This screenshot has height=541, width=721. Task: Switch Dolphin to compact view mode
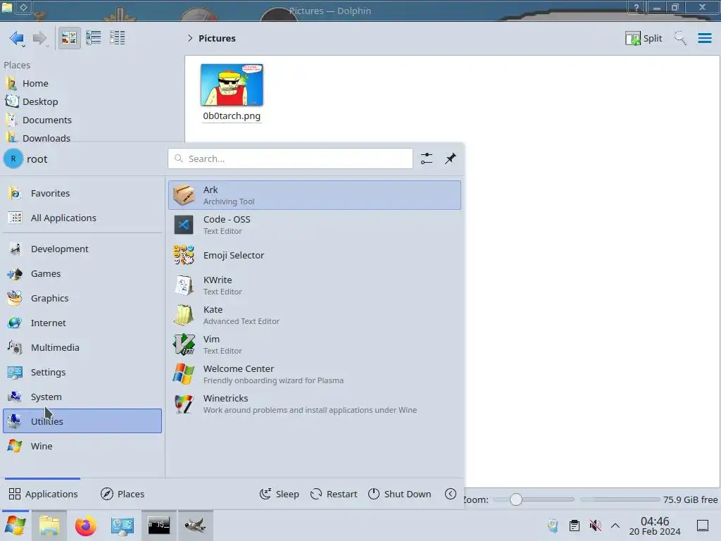[94, 38]
